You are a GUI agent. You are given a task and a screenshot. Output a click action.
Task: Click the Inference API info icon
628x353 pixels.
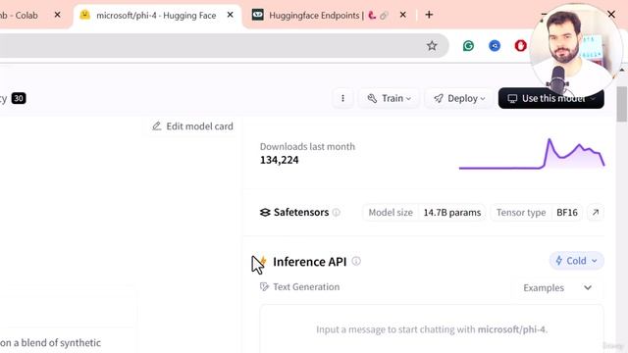tap(356, 262)
